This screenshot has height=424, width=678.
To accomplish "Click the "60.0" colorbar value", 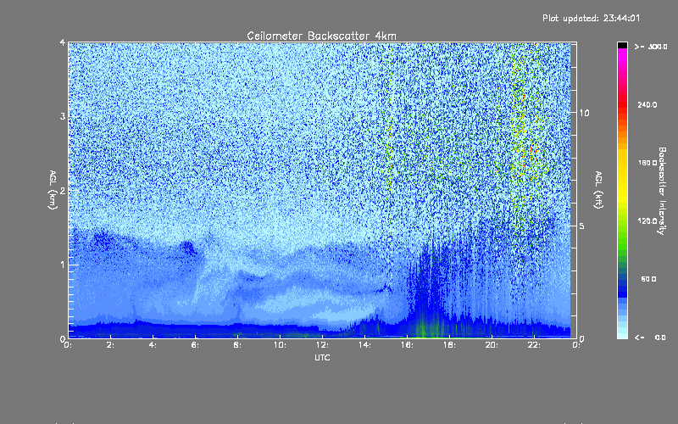I will click(x=648, y=279).
